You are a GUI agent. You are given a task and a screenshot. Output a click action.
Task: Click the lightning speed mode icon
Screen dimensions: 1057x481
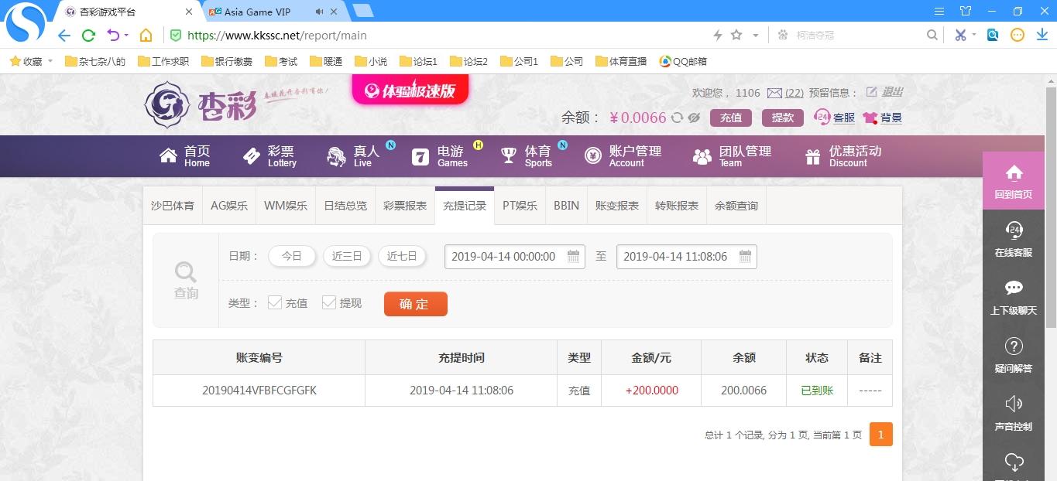click(x=718, y=35)
